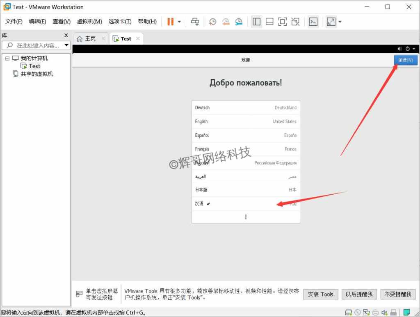Viewport: 420px width, 317px height.
Task: Click the guest volume icon
Action: pyautogui.click(x=399, y=49)
